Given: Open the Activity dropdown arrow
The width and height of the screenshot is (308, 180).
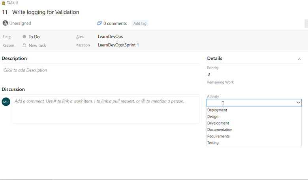Looking at the screenshot, I should click(x=299, y=103).
